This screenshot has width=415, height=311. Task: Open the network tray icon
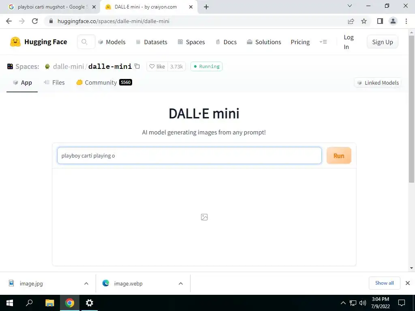click(x=353, y=303)
